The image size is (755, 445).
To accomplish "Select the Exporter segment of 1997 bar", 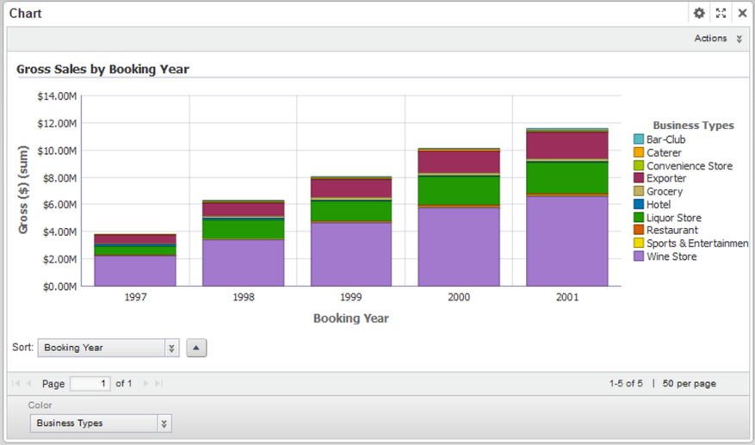I will pyautogui.click(x=135, y=239).
